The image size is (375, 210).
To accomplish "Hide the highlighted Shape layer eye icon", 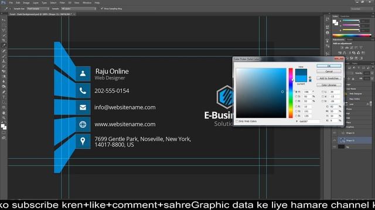I will pos(335,141).
